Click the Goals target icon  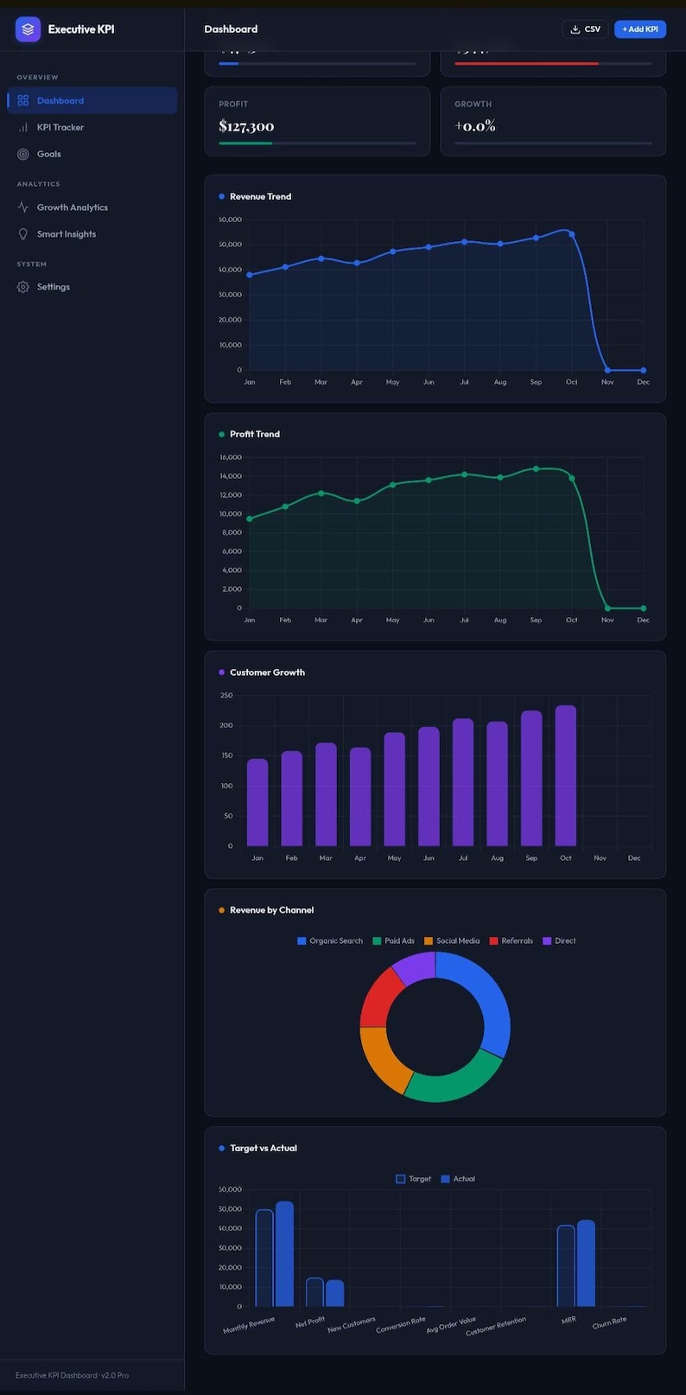(23, 154)
